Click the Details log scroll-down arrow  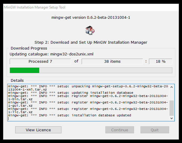171,118
